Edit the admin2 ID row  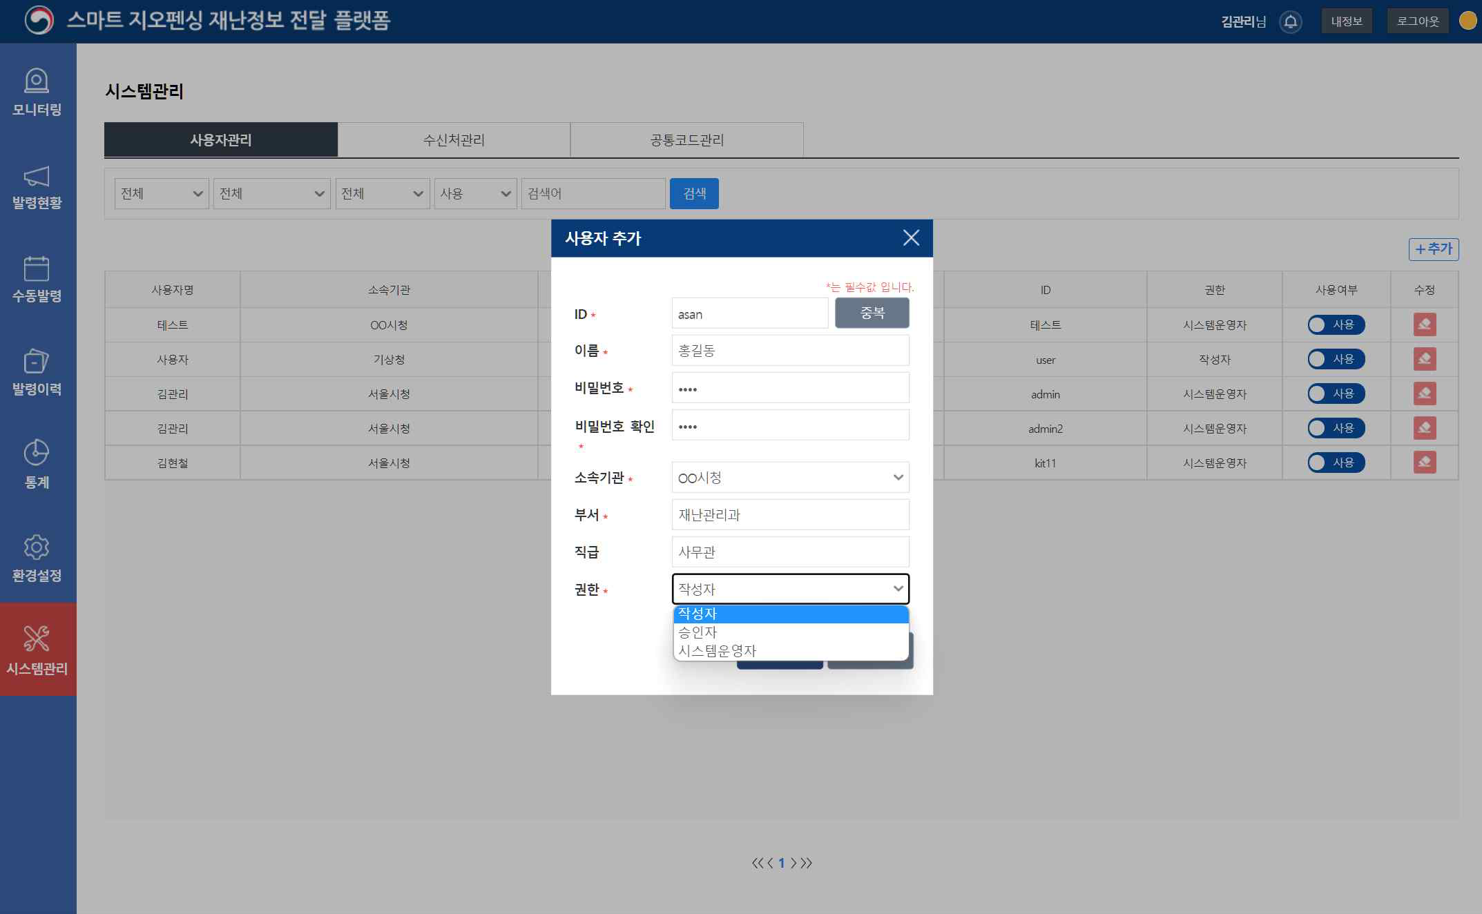tap(1424, 428)
